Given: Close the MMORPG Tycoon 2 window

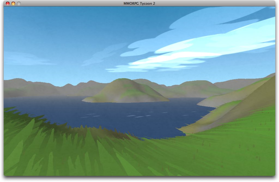Looking at the screenshot, I should point(8,3).
